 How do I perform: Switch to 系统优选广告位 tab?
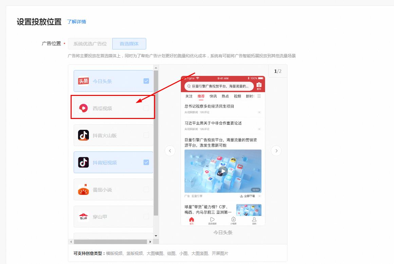(x=90, y=44)
